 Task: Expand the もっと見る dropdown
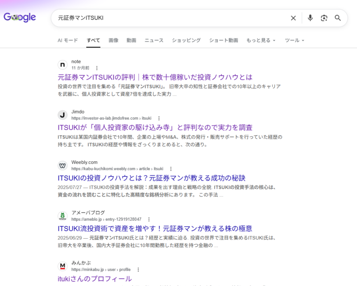pos(261,40)
